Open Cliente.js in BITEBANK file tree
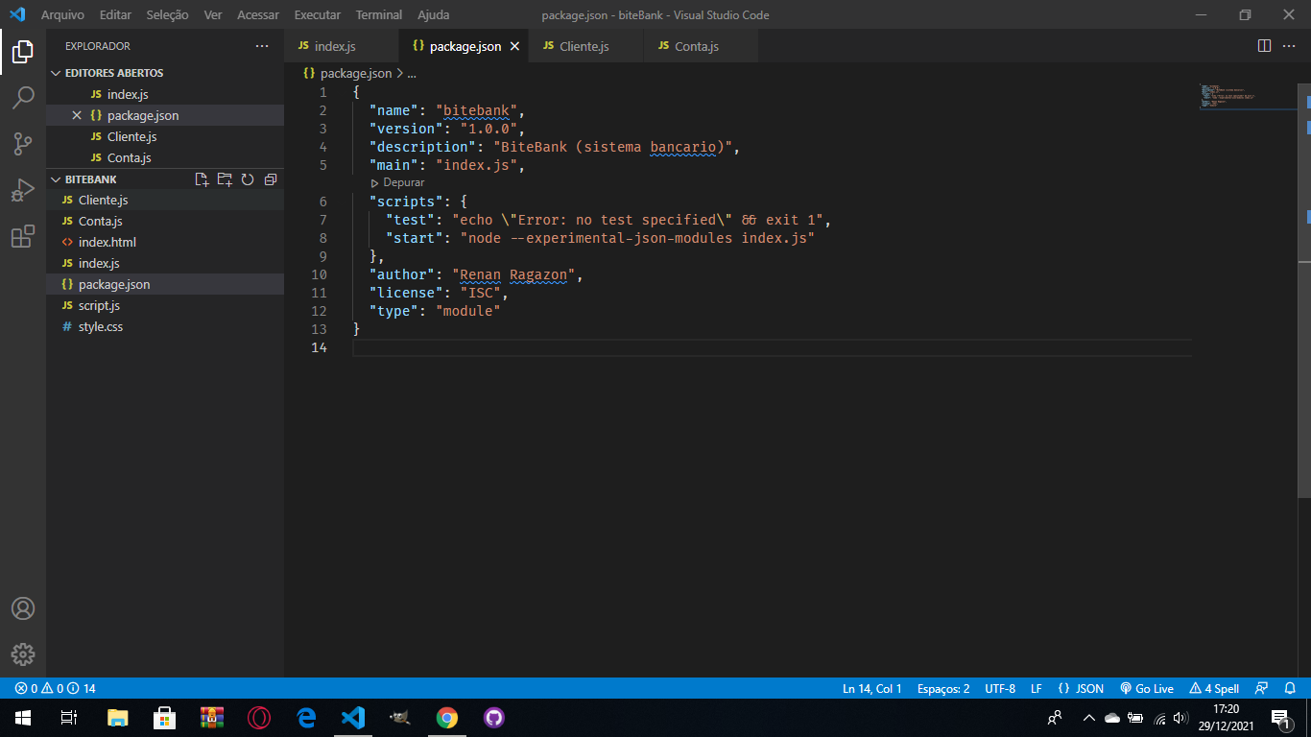1311x737 pixels. (165, 200)
